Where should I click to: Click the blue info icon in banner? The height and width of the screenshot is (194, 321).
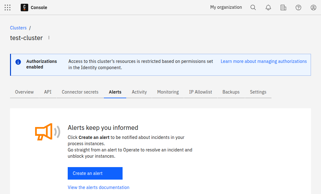tap(18, 62)
